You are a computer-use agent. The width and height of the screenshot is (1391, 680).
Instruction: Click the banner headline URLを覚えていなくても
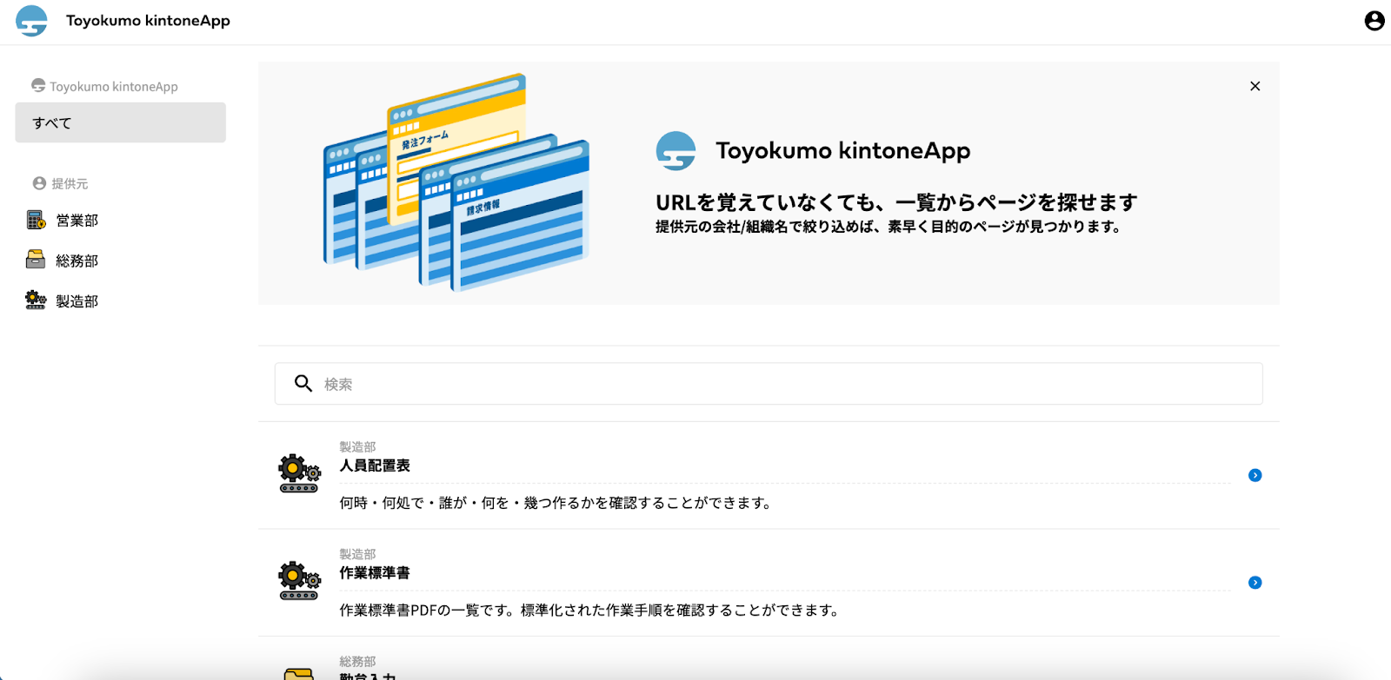click(x=896, y=202)
